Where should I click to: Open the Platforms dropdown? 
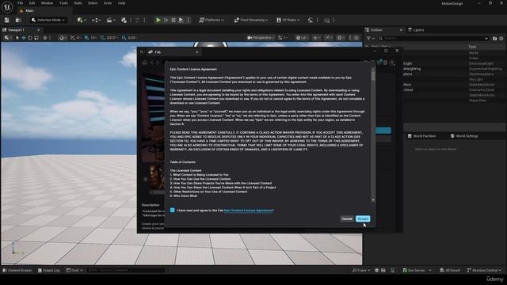click(x=212, y=20)
